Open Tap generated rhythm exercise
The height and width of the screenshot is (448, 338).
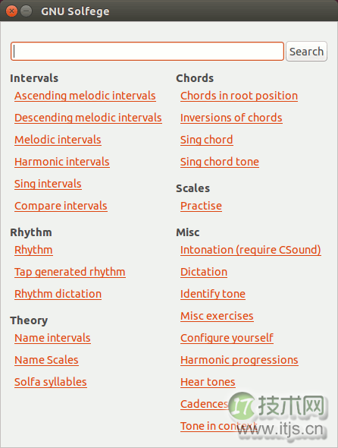click(x=70, y=272)
